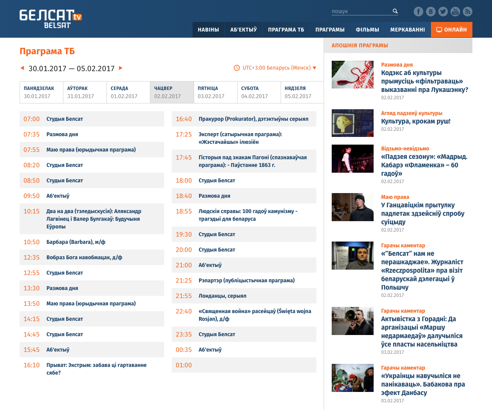
Task: Open the 07:35 Размова дня program
Action: click(x=62, y=134)
